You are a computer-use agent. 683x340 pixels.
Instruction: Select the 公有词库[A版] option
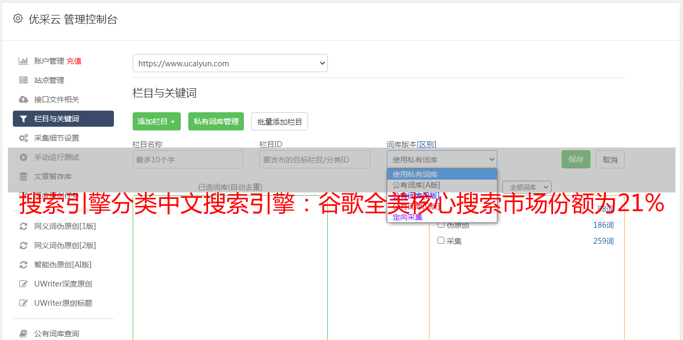point(442,185)
